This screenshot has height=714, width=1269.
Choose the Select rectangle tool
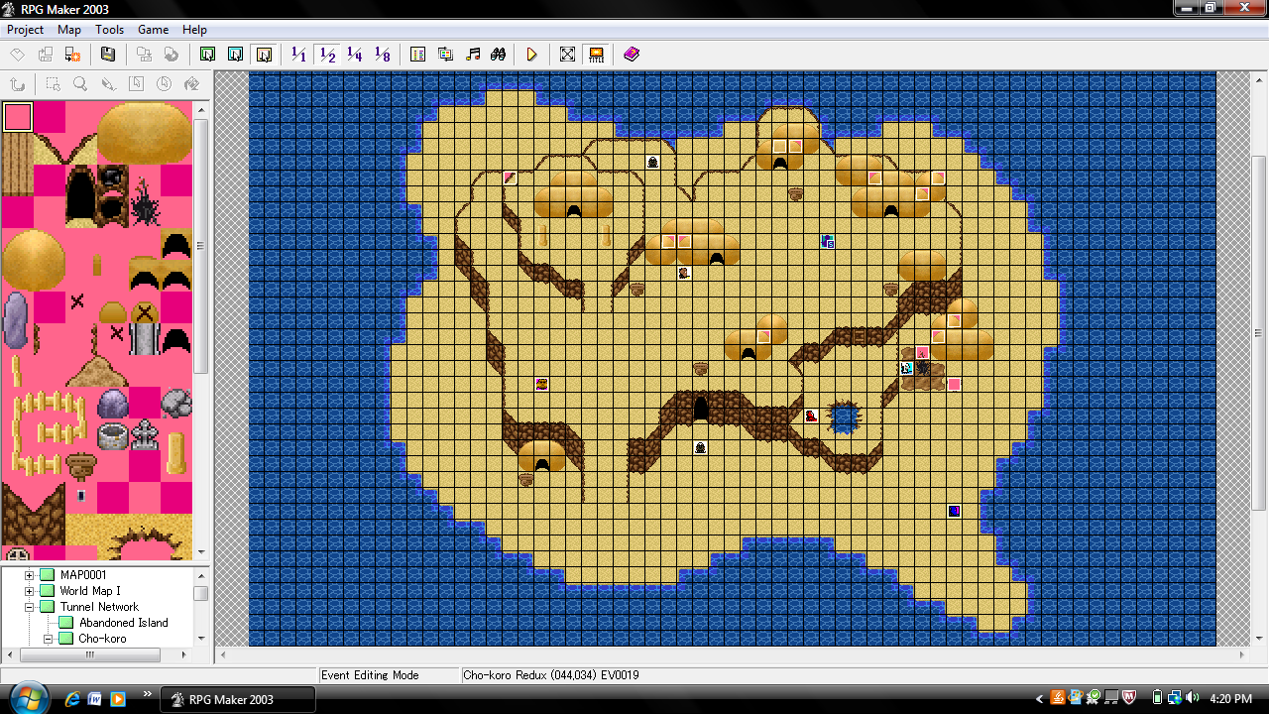54,84
